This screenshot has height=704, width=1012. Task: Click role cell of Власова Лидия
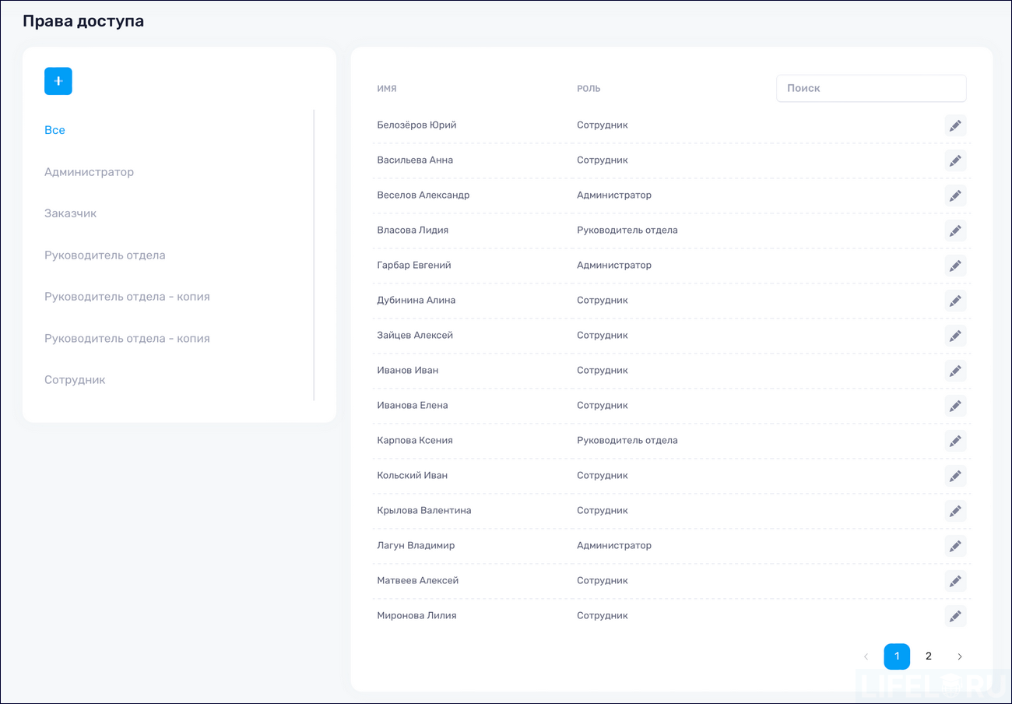[627, 230]
